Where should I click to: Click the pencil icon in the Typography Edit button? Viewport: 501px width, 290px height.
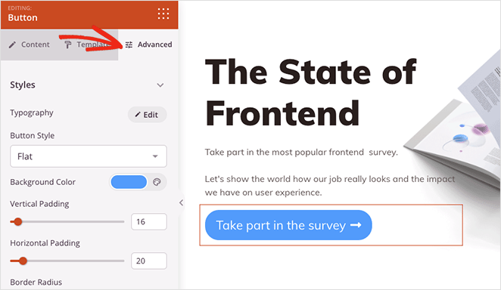[x=138, y=114]
